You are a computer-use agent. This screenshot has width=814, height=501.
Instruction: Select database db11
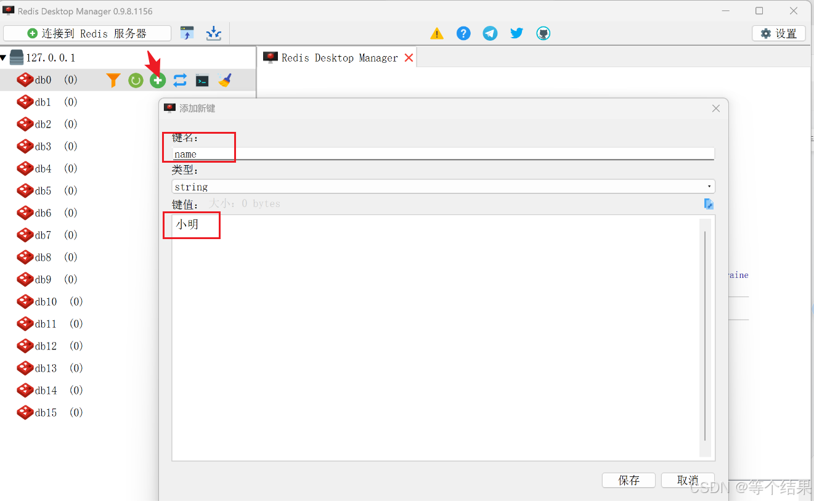coord(49,324)
